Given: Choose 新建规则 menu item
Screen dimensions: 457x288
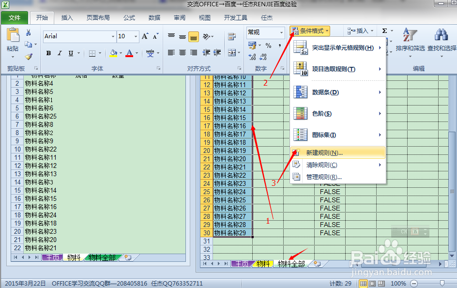Looking at the screenshot, I should click(338, 153).
